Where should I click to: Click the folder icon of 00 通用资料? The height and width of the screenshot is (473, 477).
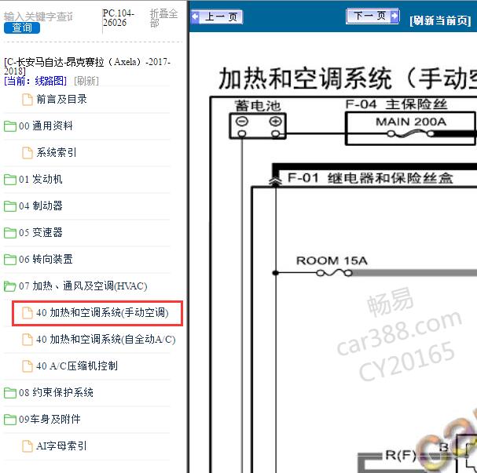(x=10, y=126)
